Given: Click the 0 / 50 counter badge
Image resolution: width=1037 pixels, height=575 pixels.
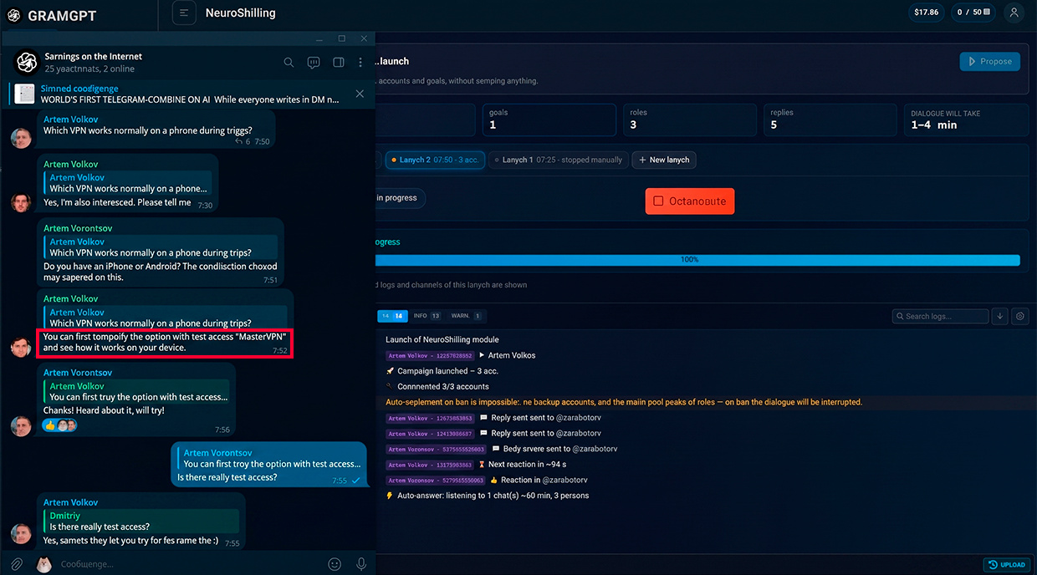Looking at the screenshot, I should click(x=973, y=13).
